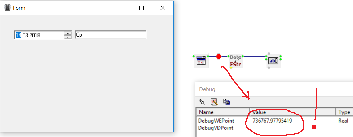Click the Form window's title bar icon
The height and width of the screenshot is (137, 353).
tap(8, 8)
